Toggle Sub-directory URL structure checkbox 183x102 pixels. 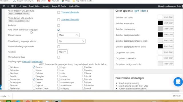coord(59,12)
